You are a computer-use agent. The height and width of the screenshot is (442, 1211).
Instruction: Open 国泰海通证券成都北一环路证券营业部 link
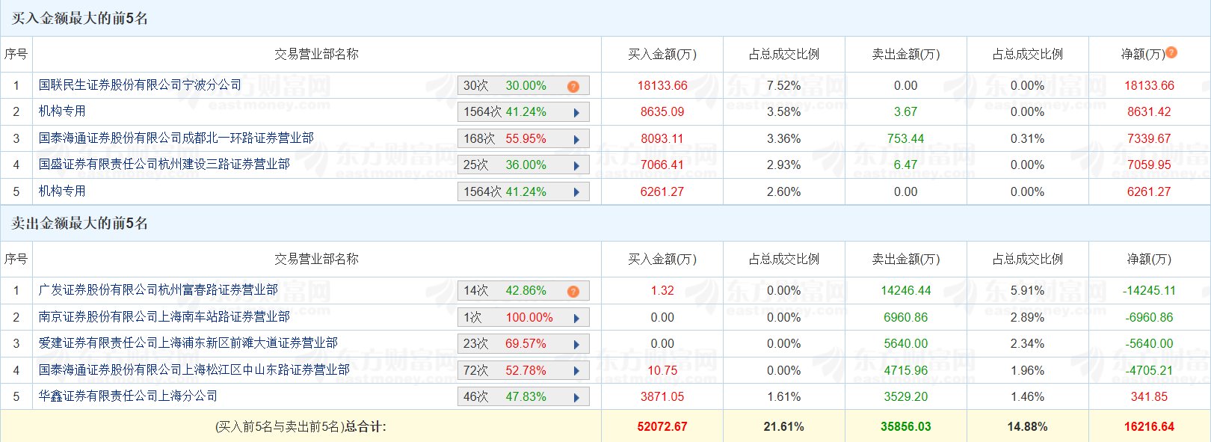coord(176,138)
